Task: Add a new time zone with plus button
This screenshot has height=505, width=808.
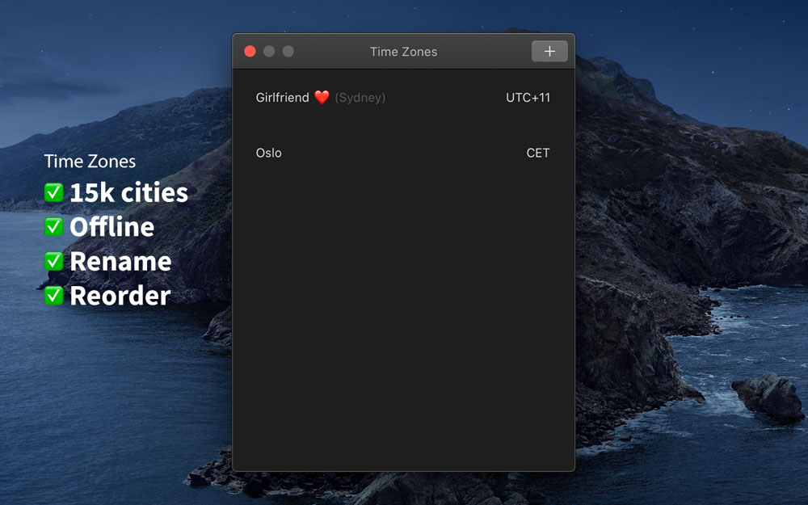Action: 549,51
